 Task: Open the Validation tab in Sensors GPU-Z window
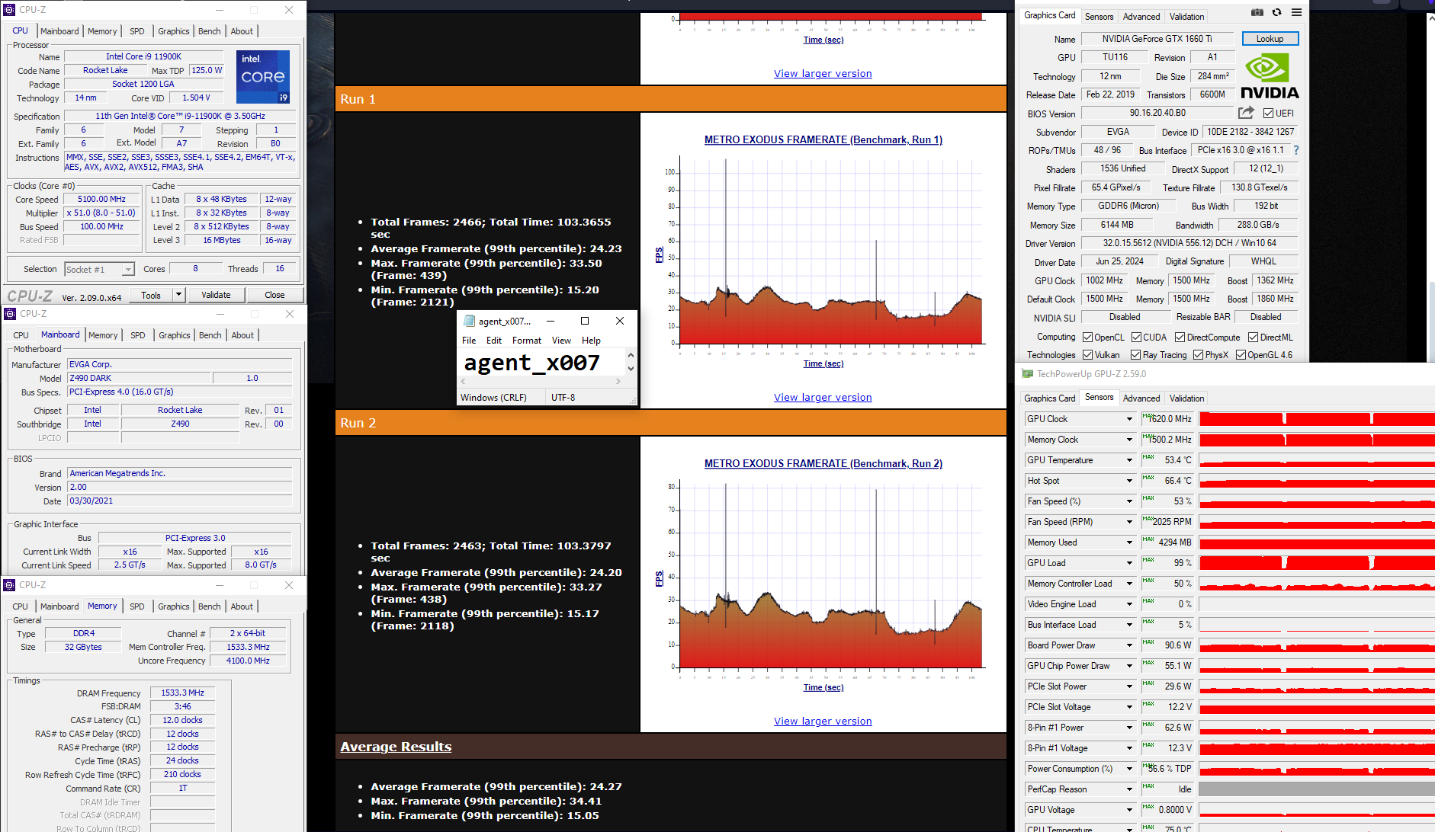click(x=1187, y=398)
